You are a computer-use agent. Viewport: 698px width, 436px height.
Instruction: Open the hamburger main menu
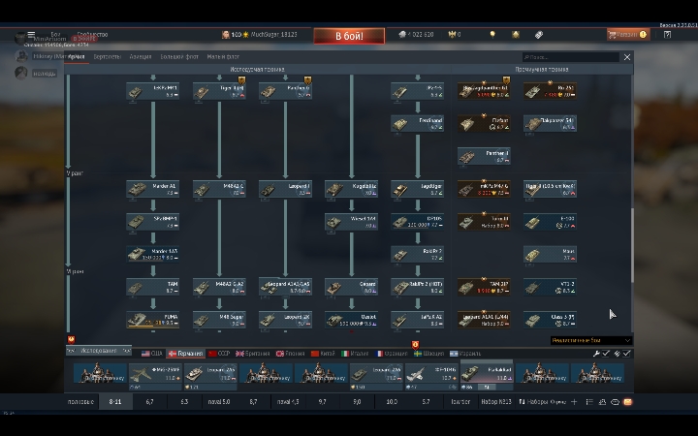tap(31, 34)
